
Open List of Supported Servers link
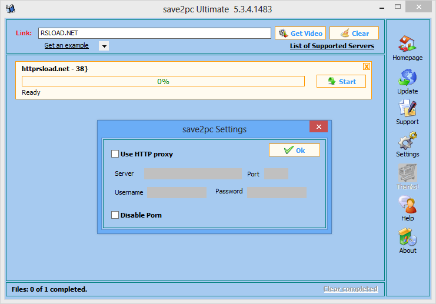click(332, 46)
